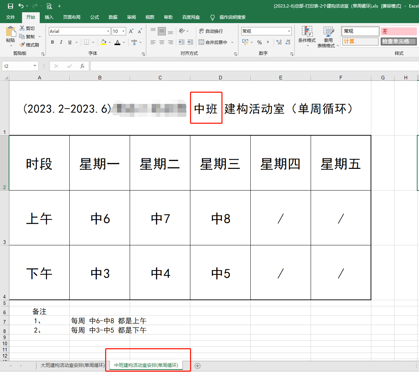Open text orientation options
419x372 pixels.
182,31
